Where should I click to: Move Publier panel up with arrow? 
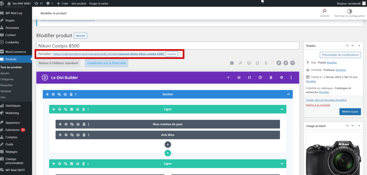click(x=347, y=46)
